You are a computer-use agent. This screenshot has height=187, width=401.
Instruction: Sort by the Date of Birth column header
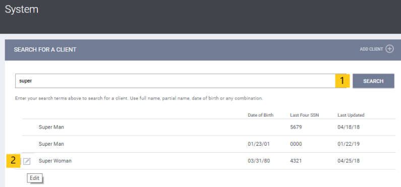coord(261,115)
